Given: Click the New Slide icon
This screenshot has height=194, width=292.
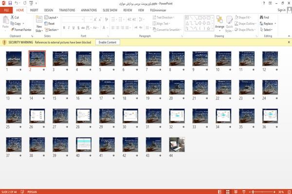Looking at the screenshot, I should 39,19.
